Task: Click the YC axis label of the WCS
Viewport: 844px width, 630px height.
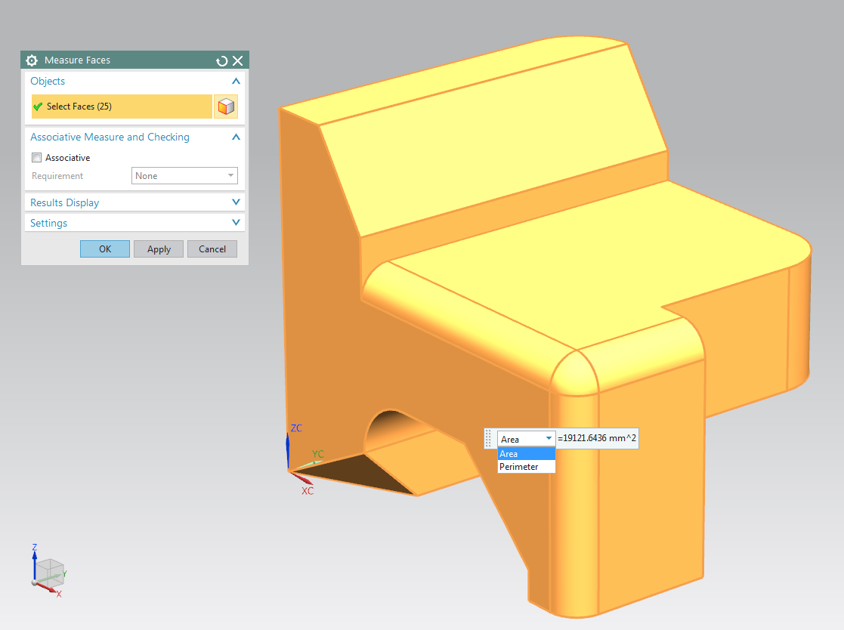Action: coord(318,454)
